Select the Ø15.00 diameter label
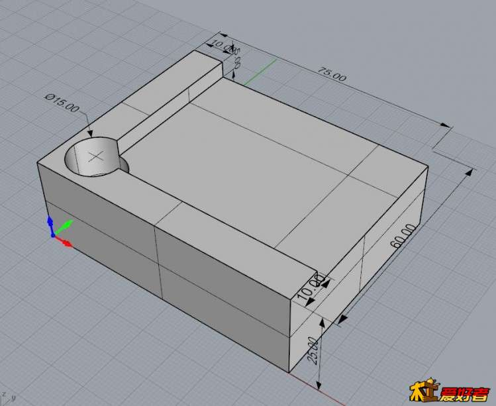496x406 pixels. 62,102
